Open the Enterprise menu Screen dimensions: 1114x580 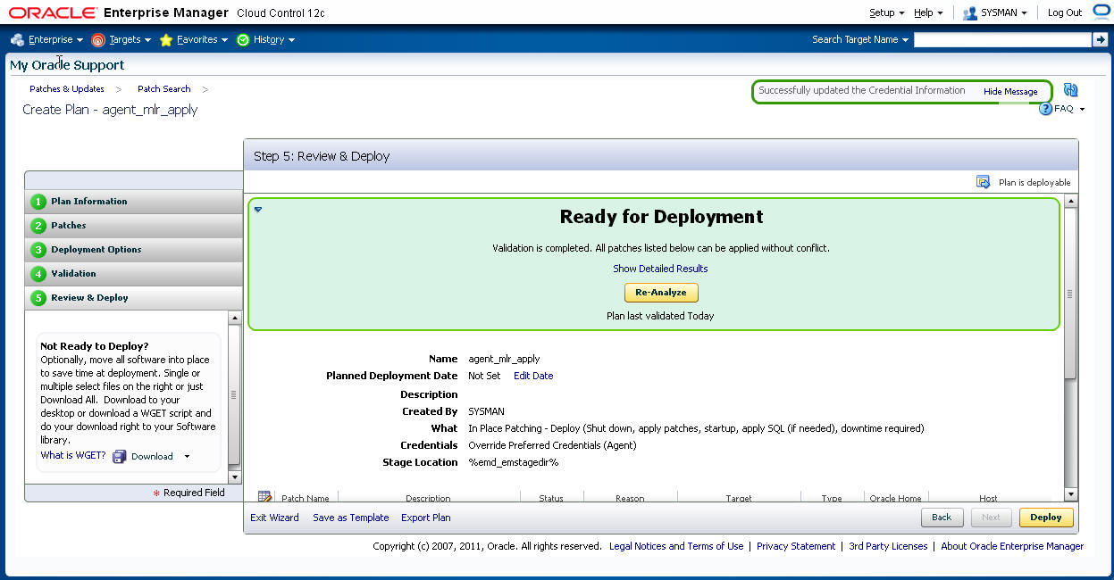click(x=55, y=39)
